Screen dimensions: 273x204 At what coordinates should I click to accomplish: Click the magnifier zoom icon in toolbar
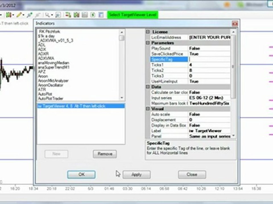click(47, 15)
